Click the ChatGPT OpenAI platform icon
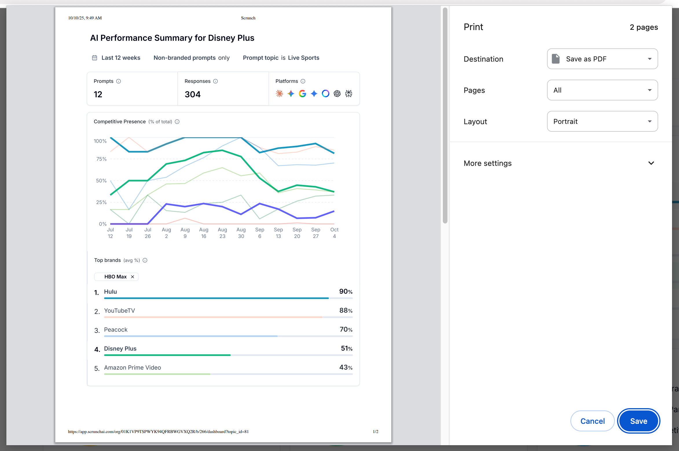The image size is (679, 451). click(337, 93)
